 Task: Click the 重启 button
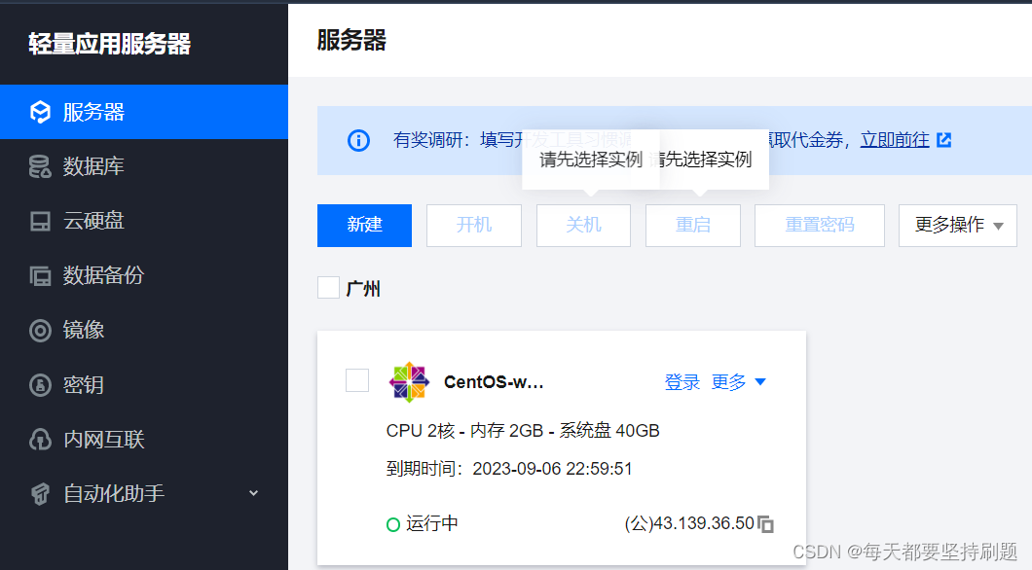click(x=693, y=226)
